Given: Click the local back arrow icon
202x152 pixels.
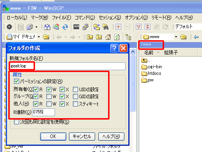Looking at the screenshot, I should 59,37.
